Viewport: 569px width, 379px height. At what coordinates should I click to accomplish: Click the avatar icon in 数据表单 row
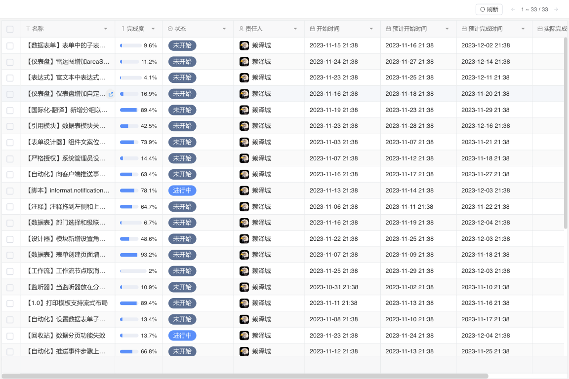[x=244, y=46]
